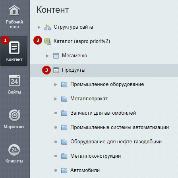Open the Маркетинг target icon

(x=14, y=115)
